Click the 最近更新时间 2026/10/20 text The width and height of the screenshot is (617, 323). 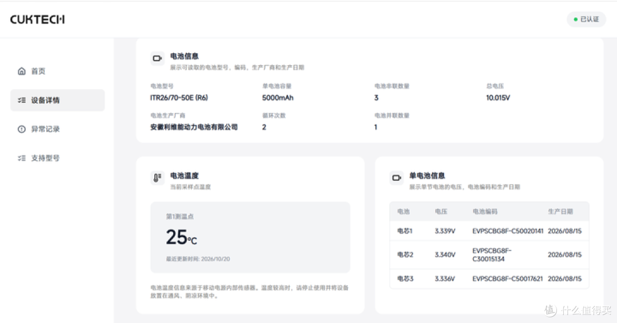[198, 259]
